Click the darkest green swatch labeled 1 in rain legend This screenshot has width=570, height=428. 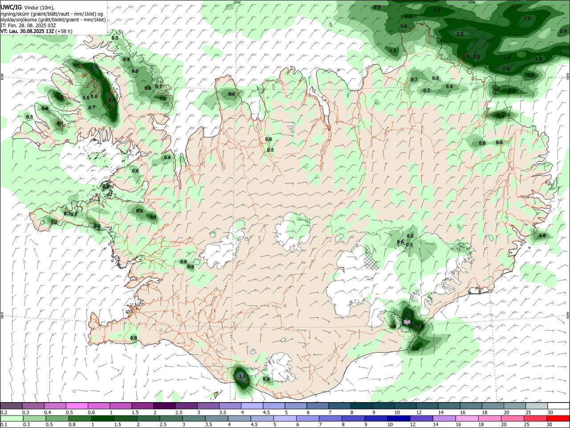(102, 418)
